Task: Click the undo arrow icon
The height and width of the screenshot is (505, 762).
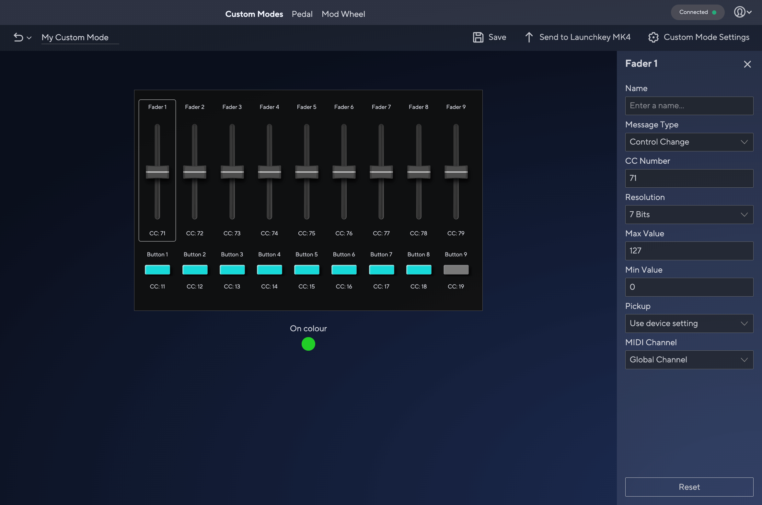Action: tap(18, 38)
